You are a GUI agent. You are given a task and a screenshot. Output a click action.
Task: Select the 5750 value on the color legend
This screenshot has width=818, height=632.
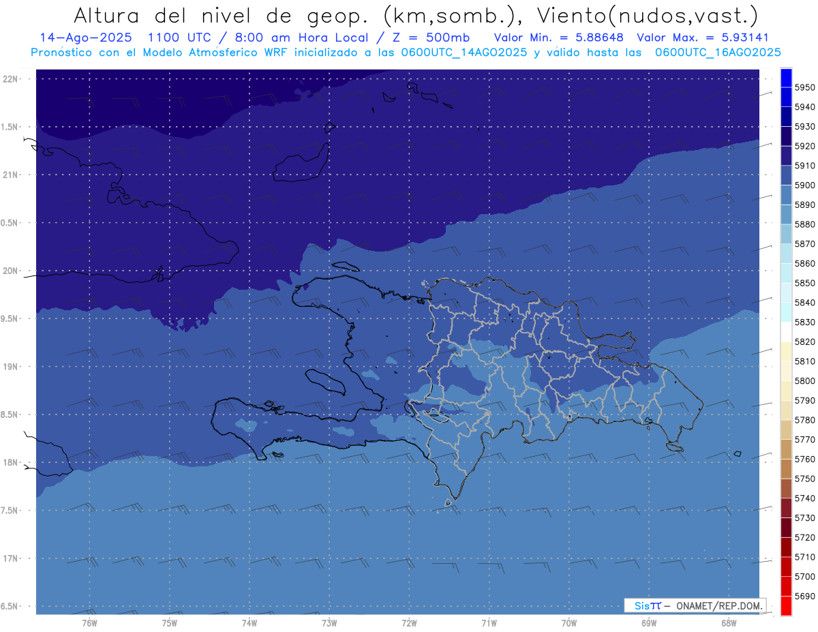click(x=805, y=479)
